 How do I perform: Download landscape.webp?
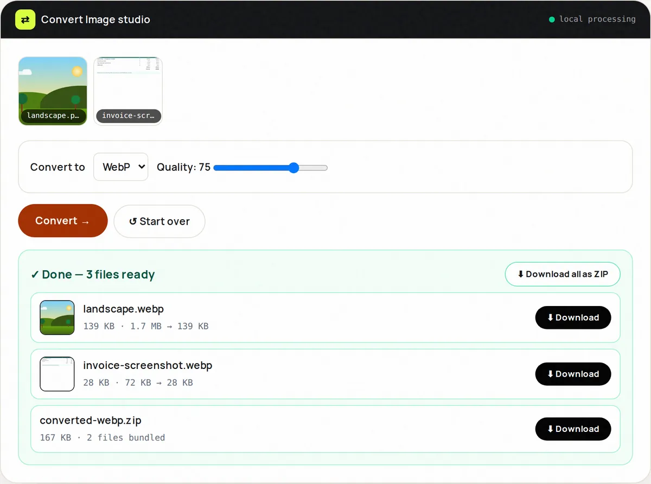pos(573,317)
